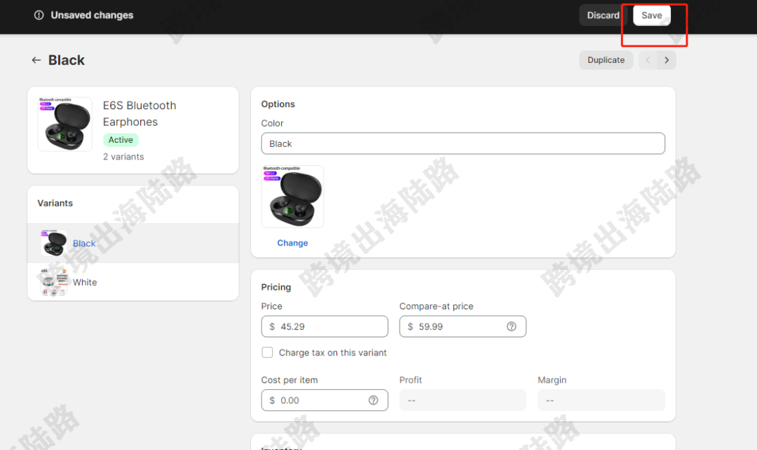Go to next variant chevron

(x=667, y=60)
